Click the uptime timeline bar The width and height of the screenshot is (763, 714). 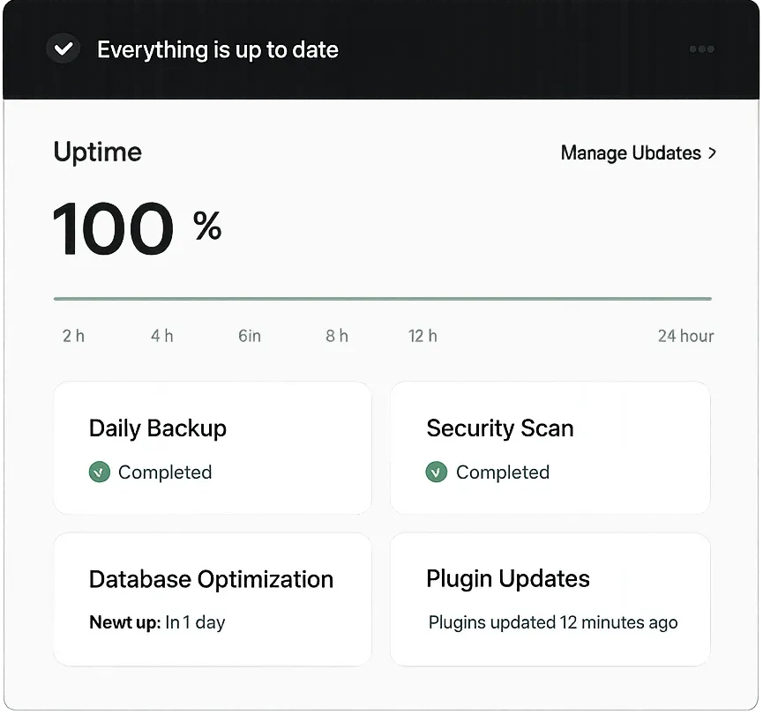pos(382,299)
